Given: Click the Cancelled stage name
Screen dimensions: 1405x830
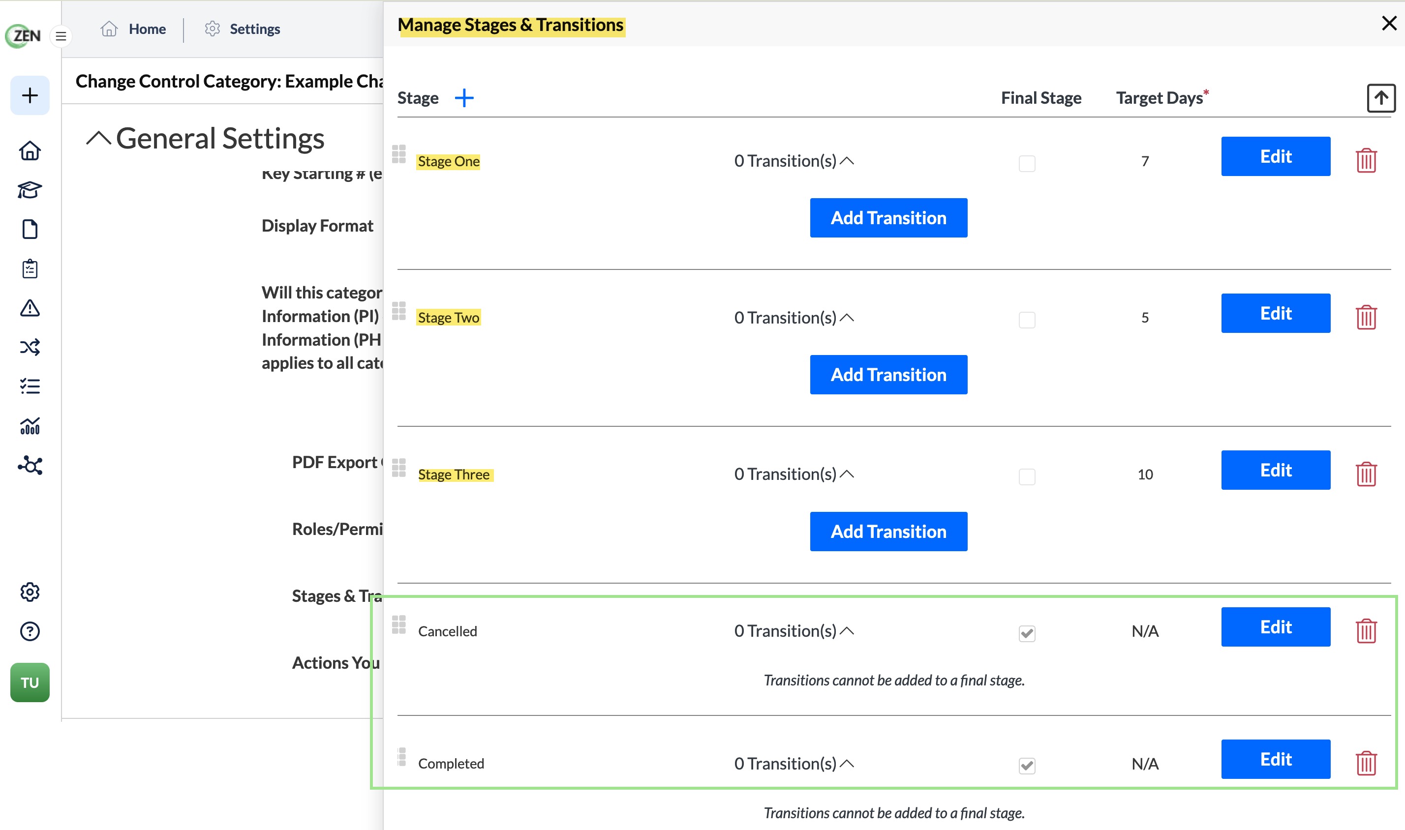Looking at the screenshot, I should tap(447, 631).
